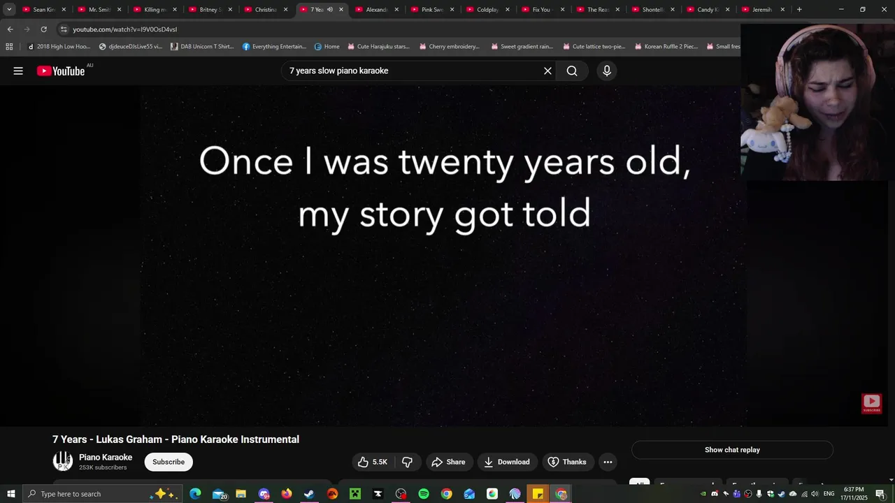The image size is (895, 503).
Task: Open Piano Karaoke channel name link
Action: coord(106,457)
